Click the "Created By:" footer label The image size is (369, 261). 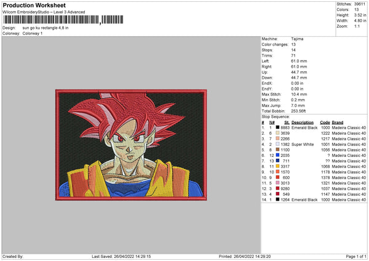click(13, 256)
